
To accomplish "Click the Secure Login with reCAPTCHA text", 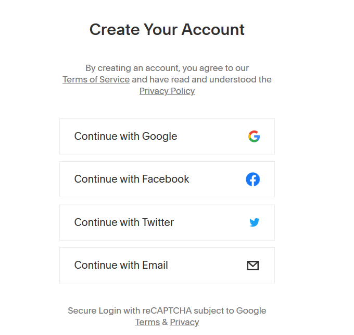I will (x=167, y=310).
